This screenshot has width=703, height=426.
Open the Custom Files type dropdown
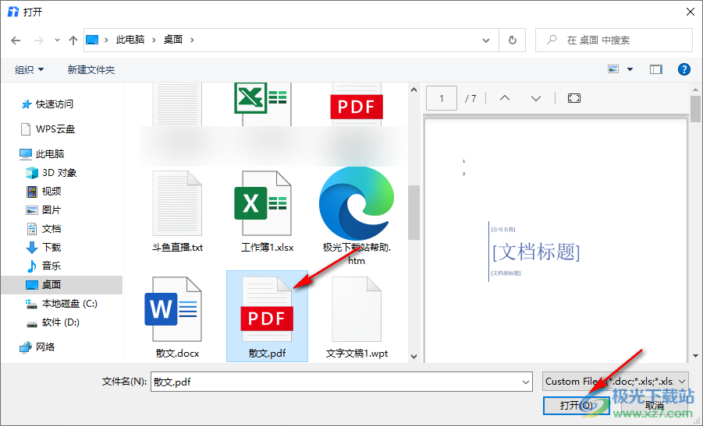coord(615,382)
